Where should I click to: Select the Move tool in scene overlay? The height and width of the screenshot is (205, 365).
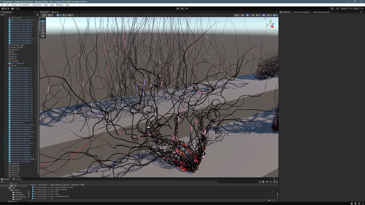click(43, 24)
